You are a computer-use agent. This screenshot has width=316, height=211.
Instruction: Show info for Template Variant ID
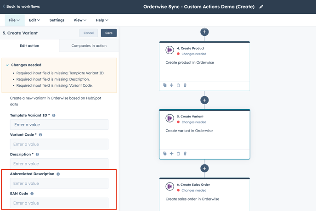[54, 116]
